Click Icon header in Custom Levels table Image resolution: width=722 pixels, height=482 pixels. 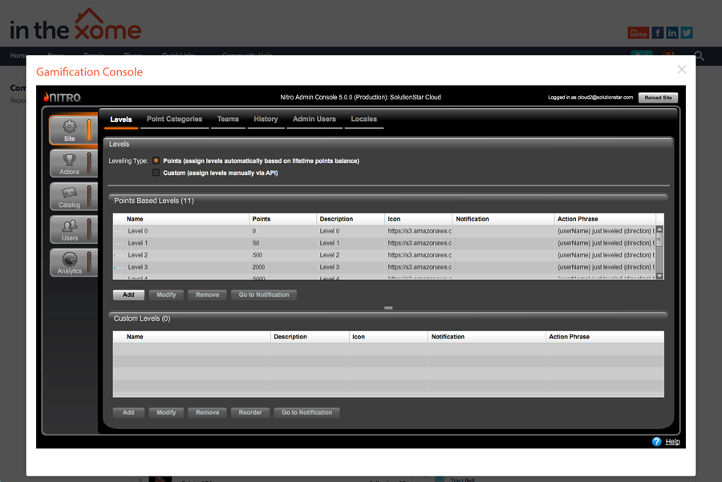point(388,337)
